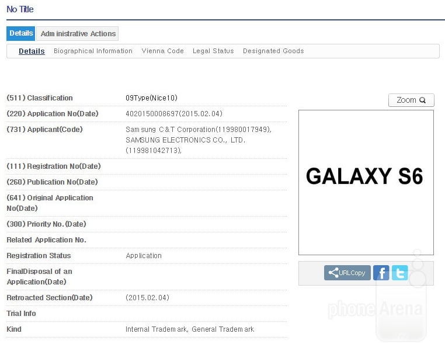Click the (511) Classification label
Viewport: 445px width, 344px height.
[x=40, y=98]
